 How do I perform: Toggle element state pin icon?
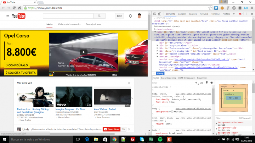pos(207,83)
